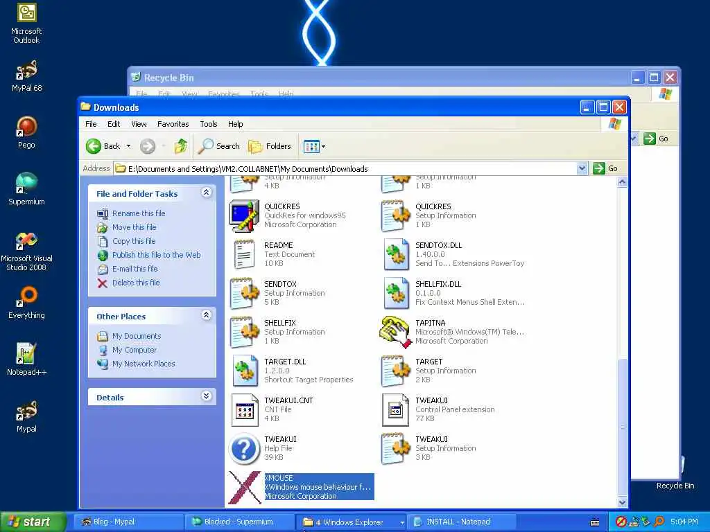The width and height of the screenshot is (710, 532).
Task: Open the Help menu in Downloads
Action: pos(235,124)
